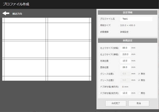The width and height of the screenshot is (159, 112).
Task: Click the 10.0 field below the 210.0 field
Action: click(x=125, y=61)
